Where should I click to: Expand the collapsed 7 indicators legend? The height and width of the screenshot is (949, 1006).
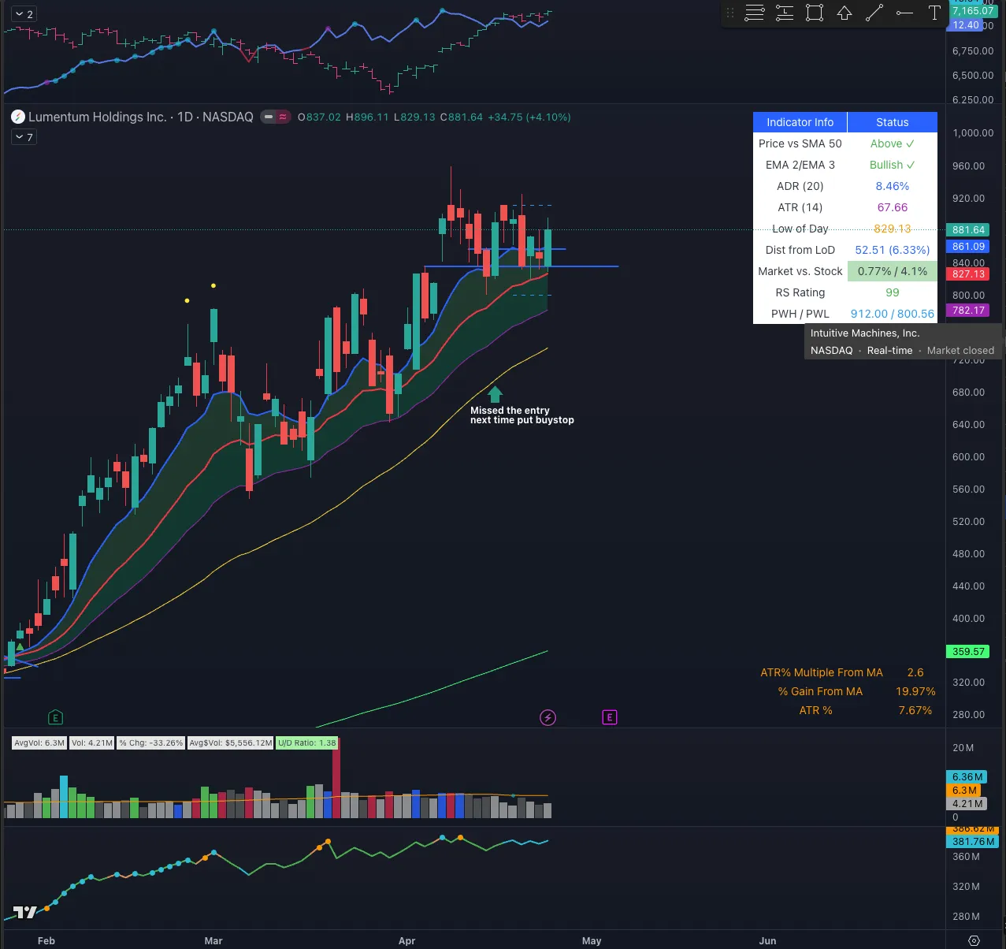(x=24, y=137)
